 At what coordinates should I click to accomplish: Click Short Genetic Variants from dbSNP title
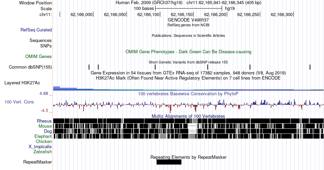188,62
